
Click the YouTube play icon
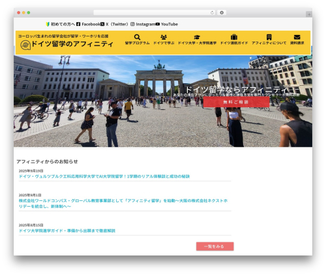click(x=158, y=24)
